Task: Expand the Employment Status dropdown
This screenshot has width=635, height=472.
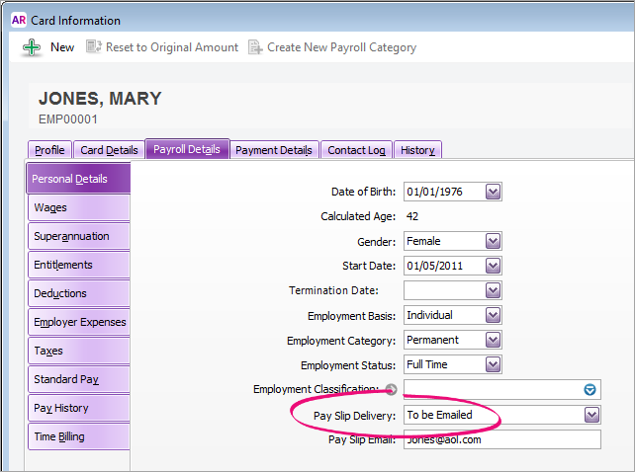Action: (x=493, y=364)
